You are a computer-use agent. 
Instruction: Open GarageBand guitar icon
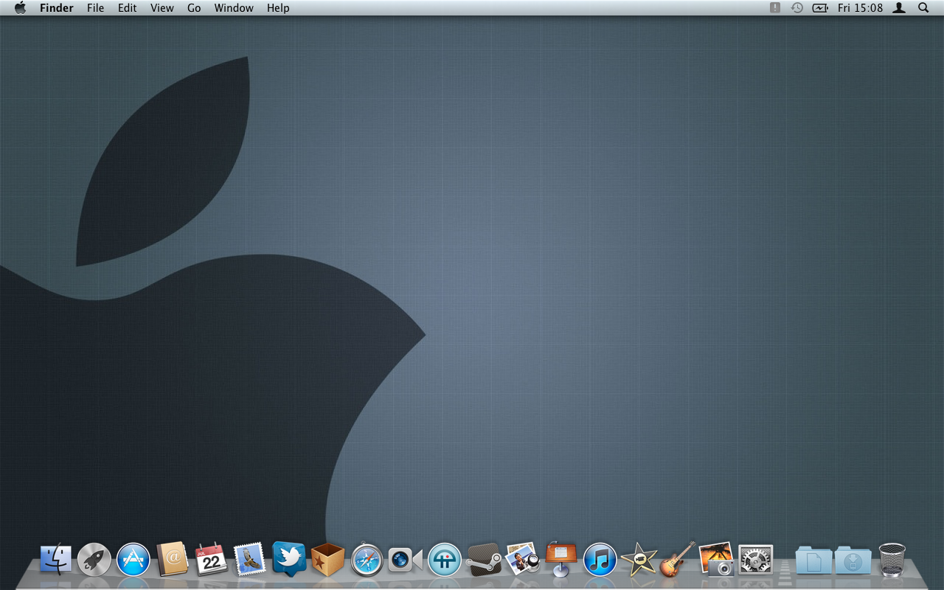678,560
